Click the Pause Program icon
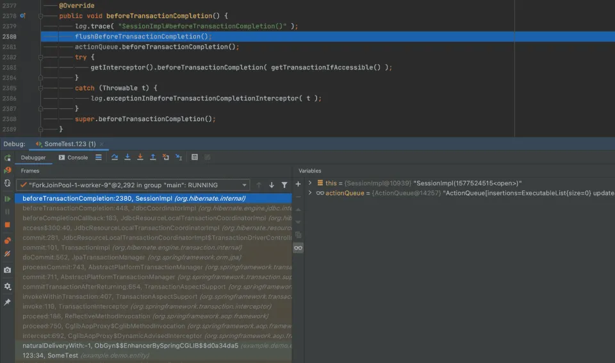The height and width of the screenshot is (363, 615). click(8, 212)
